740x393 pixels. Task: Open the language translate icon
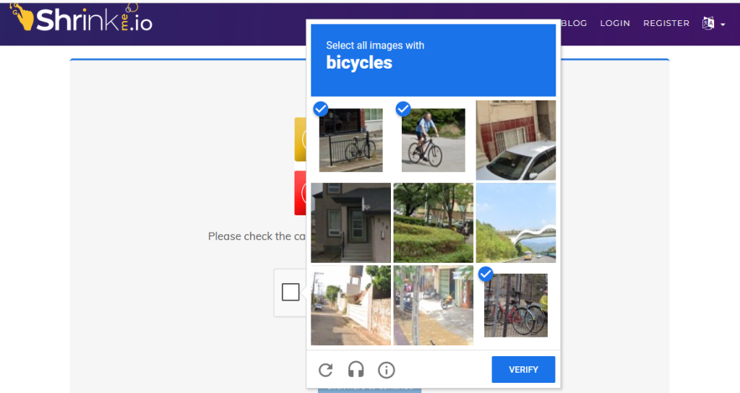(708, 23)
